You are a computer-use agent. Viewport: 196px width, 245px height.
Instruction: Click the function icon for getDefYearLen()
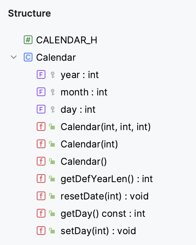point(41,179)
